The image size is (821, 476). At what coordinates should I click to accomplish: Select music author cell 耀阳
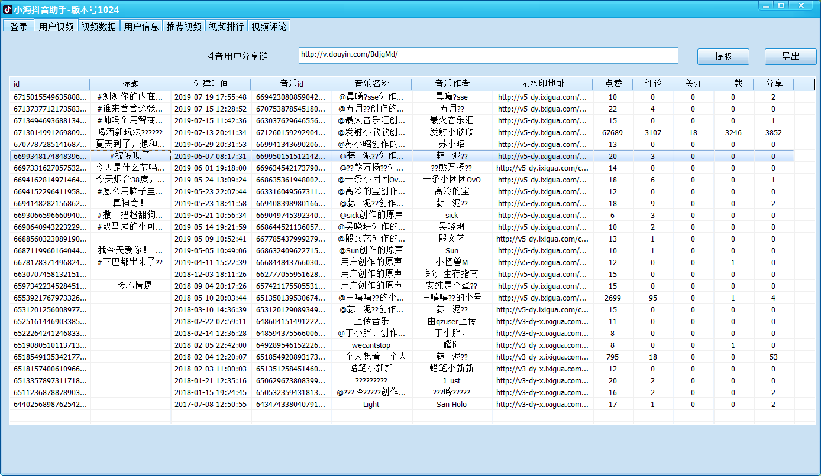(x=452, y=345)
